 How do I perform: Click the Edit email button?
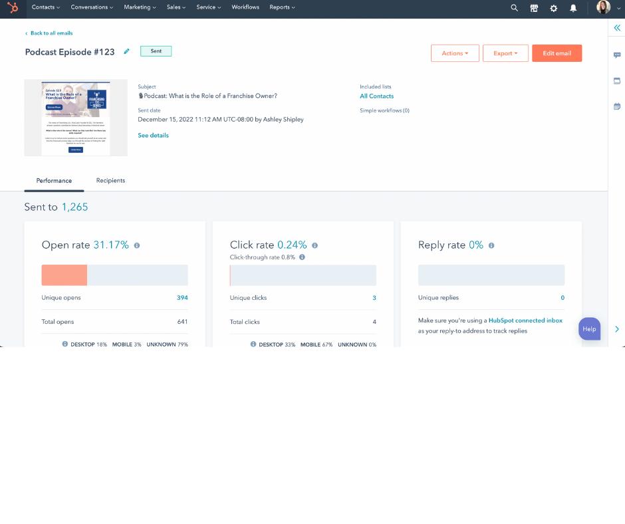click(x=557, y=53)
